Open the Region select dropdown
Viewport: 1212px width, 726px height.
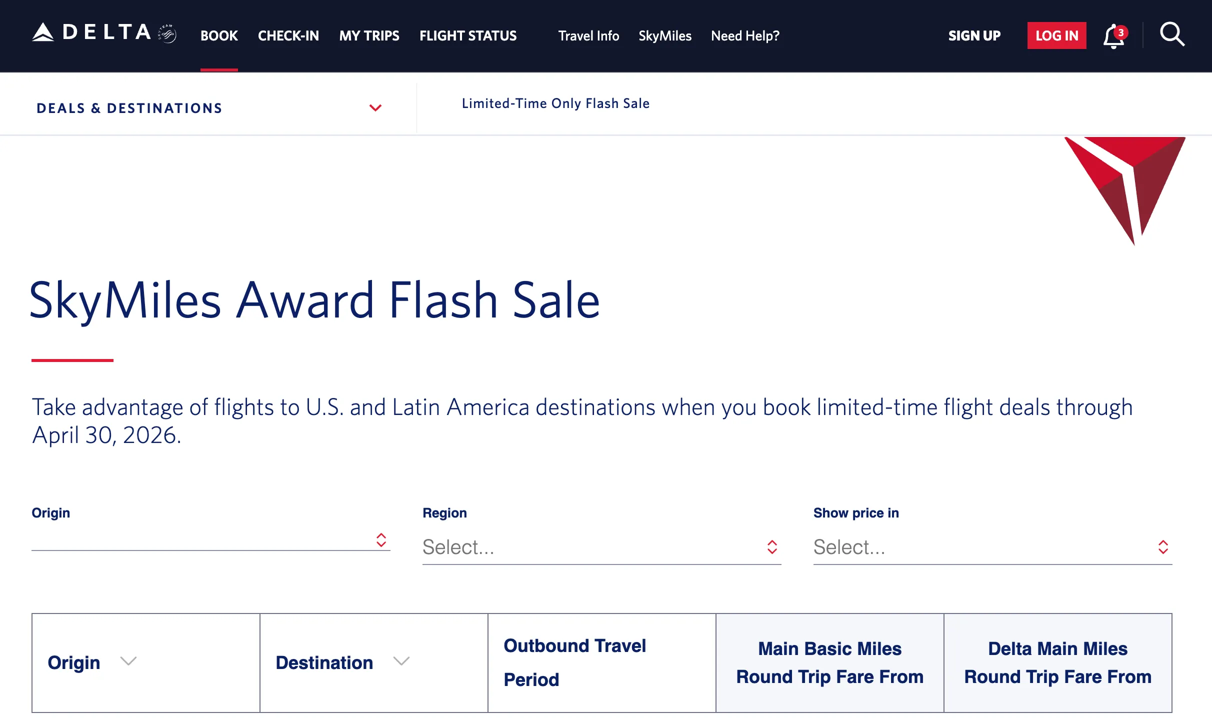coord(601,547)
